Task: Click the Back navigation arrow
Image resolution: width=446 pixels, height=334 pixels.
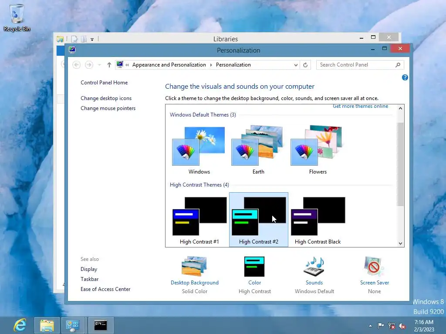Action: pyautogui.click(x=76, y=65)
